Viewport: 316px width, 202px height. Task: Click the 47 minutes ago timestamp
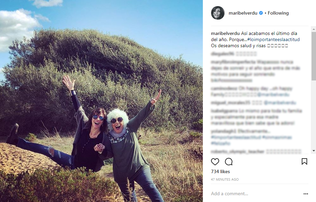pyautogui.click(x=225, y=180)
